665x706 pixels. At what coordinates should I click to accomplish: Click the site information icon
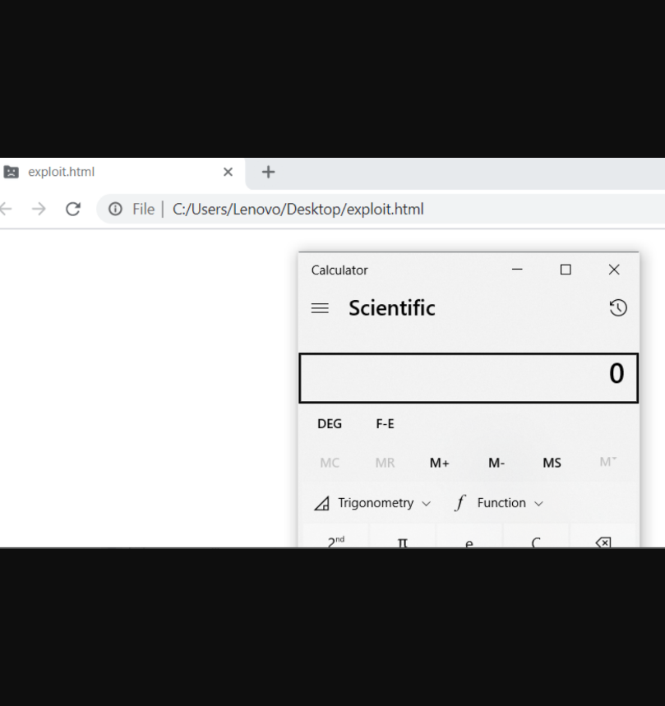click(116, 209)
